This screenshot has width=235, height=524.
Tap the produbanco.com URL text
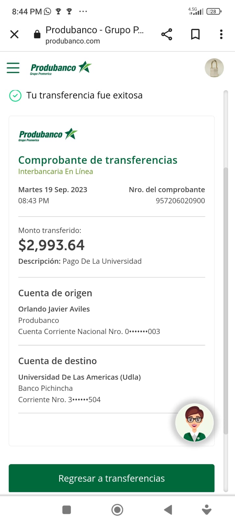pyautogui.click(x=73, y=41)
